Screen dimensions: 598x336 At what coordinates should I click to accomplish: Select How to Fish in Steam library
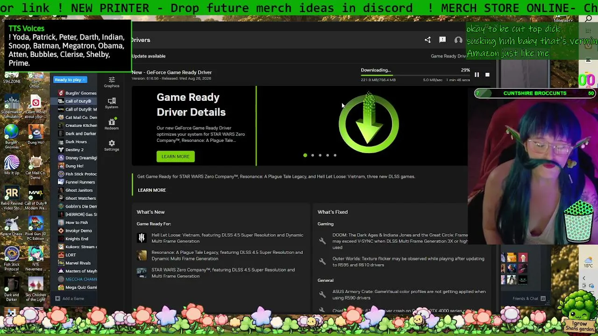(77, 223)
